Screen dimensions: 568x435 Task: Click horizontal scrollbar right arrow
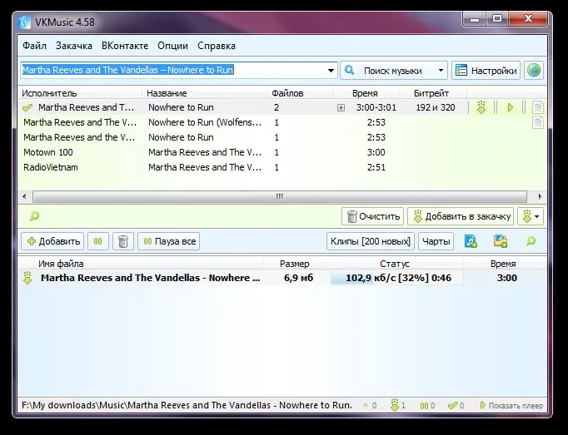(540, 196)
